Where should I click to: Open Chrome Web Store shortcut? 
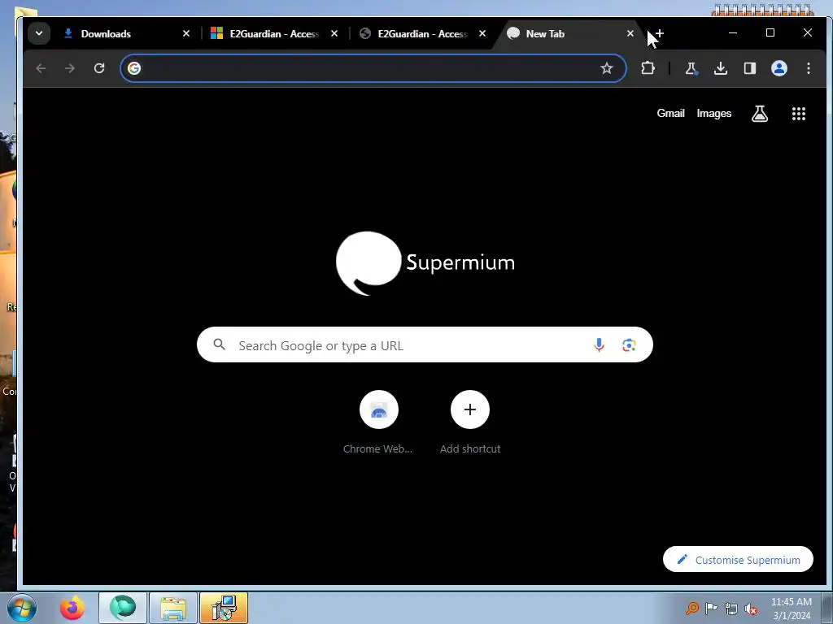(378, 422)
